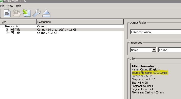
Task: Click the Description column header
Action: click(80, 22)
